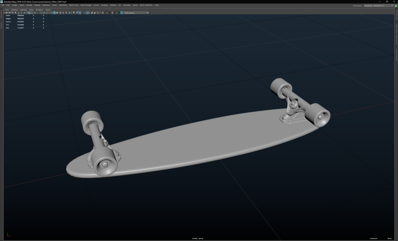The image size is (398, 241).
Task: Open the Help menu
Action: [x=157, y=5]
